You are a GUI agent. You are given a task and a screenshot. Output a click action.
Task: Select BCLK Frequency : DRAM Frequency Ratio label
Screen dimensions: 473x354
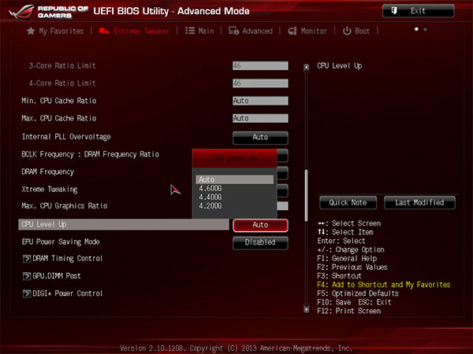pyautogui.click(x=90, y=154)
